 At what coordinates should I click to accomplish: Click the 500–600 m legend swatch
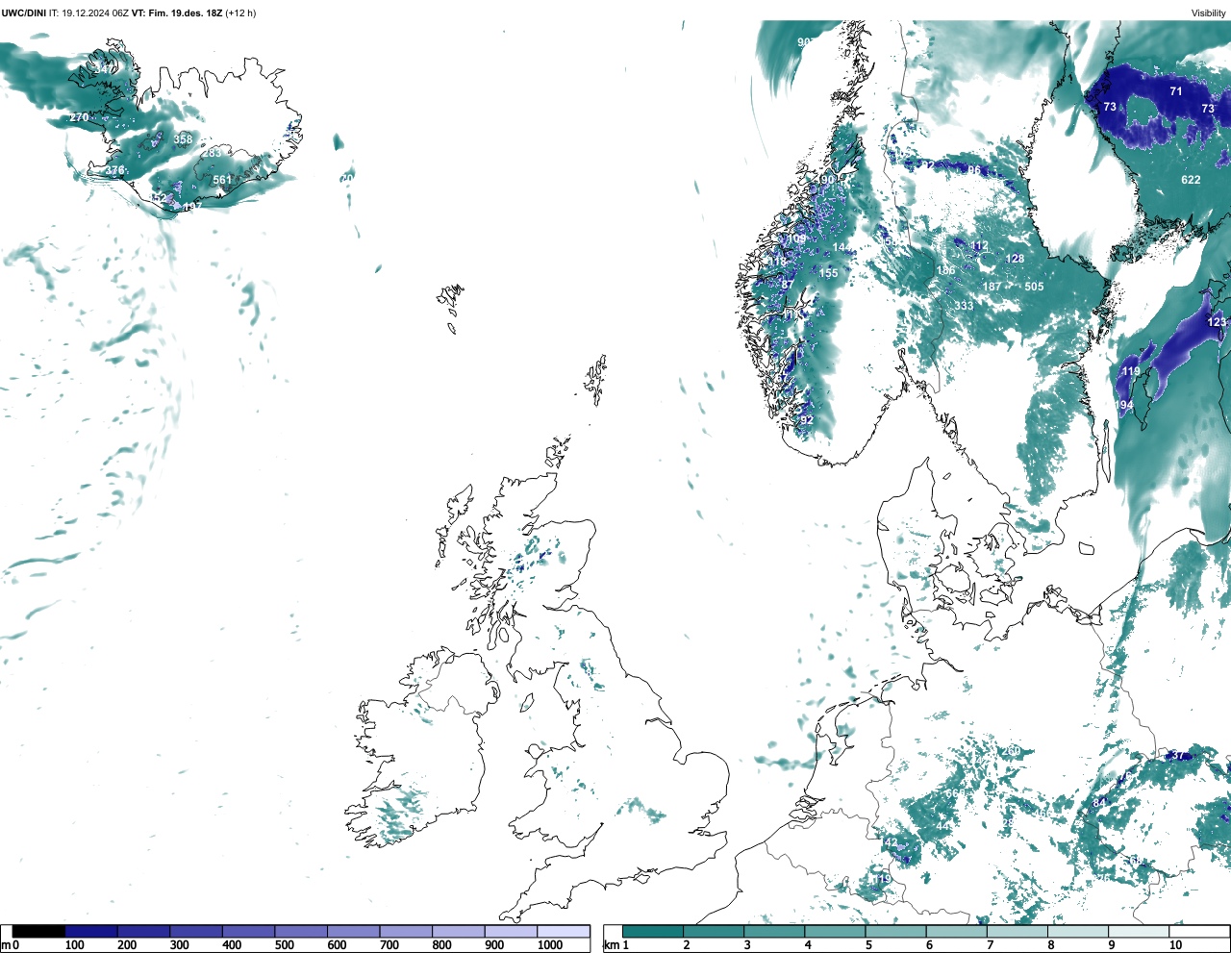(301, 931)
